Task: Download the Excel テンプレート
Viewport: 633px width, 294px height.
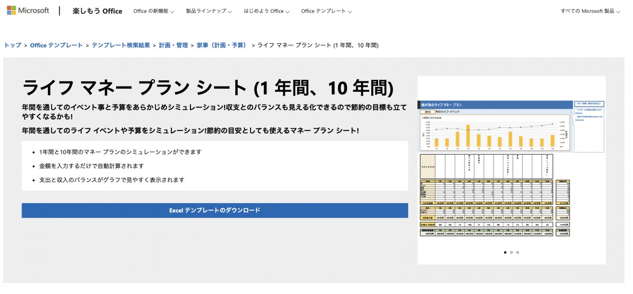Action: pyautogui.click(x=215, y=210)
